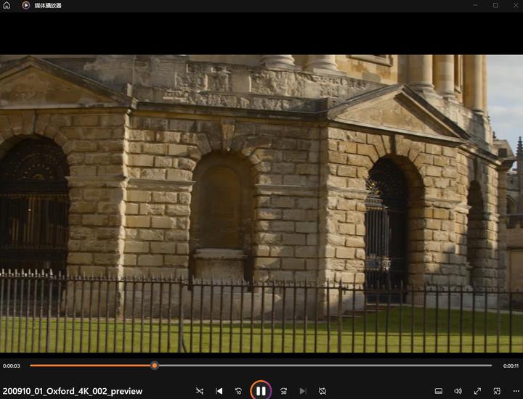The height and width of the screenshot is (399, 523).
Task: Open the volume control flyout
Action: pyautogui.click(x=458, y=391)
